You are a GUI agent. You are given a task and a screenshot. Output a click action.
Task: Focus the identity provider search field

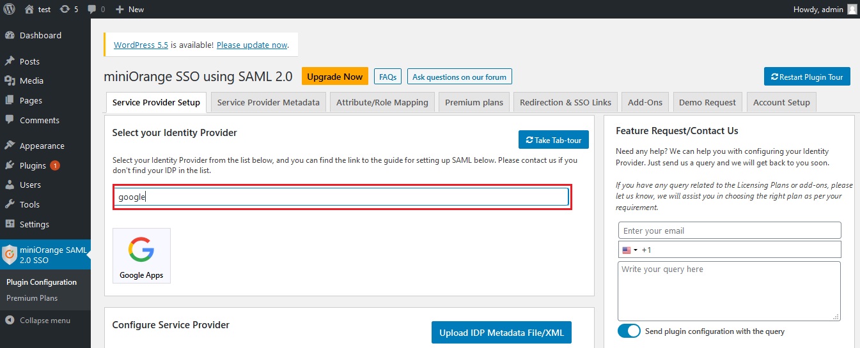click(342, 197)
